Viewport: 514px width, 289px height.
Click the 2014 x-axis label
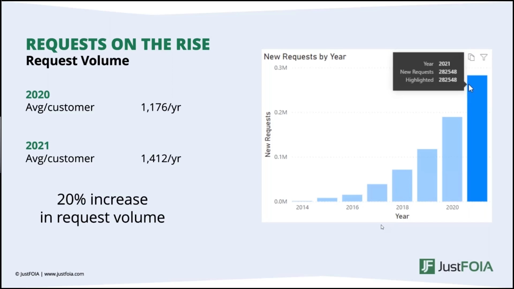pyautogui.click(x=302, y=207)
